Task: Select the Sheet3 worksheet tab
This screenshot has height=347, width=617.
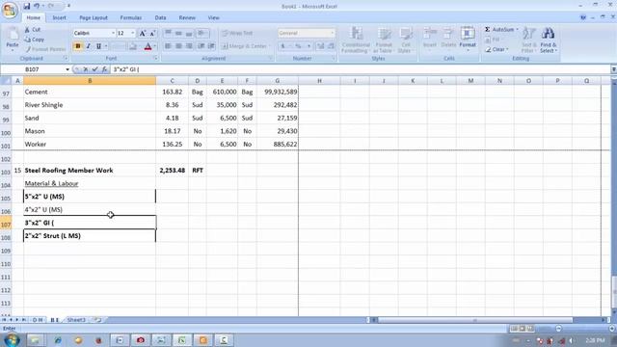Action: (76, 320)
